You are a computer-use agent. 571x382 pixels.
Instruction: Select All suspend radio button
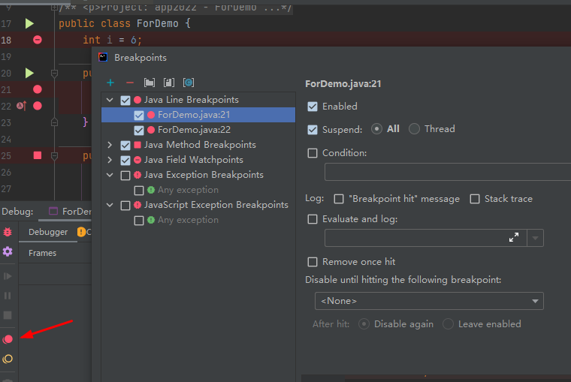(x=376, y=129)
